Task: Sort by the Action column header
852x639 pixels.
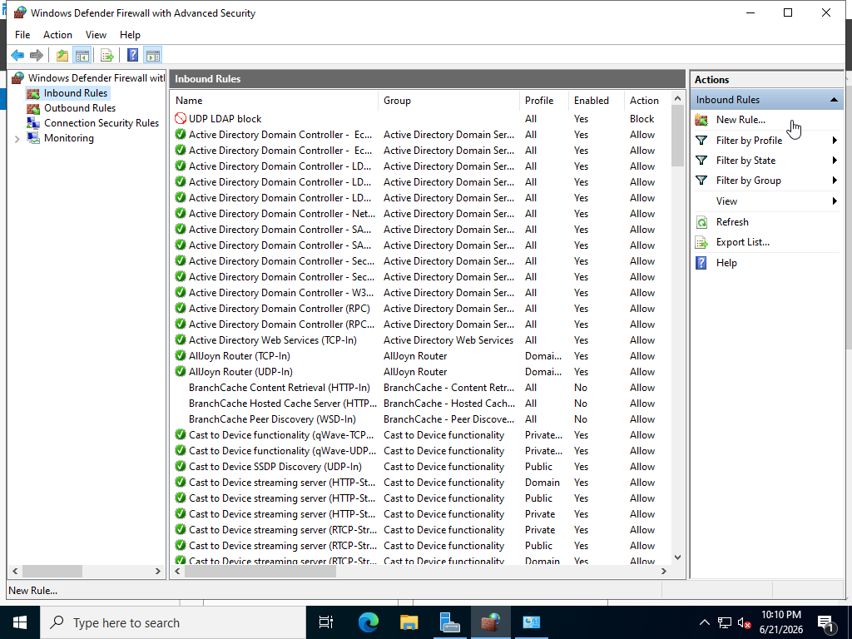Action: click(647, 101)
